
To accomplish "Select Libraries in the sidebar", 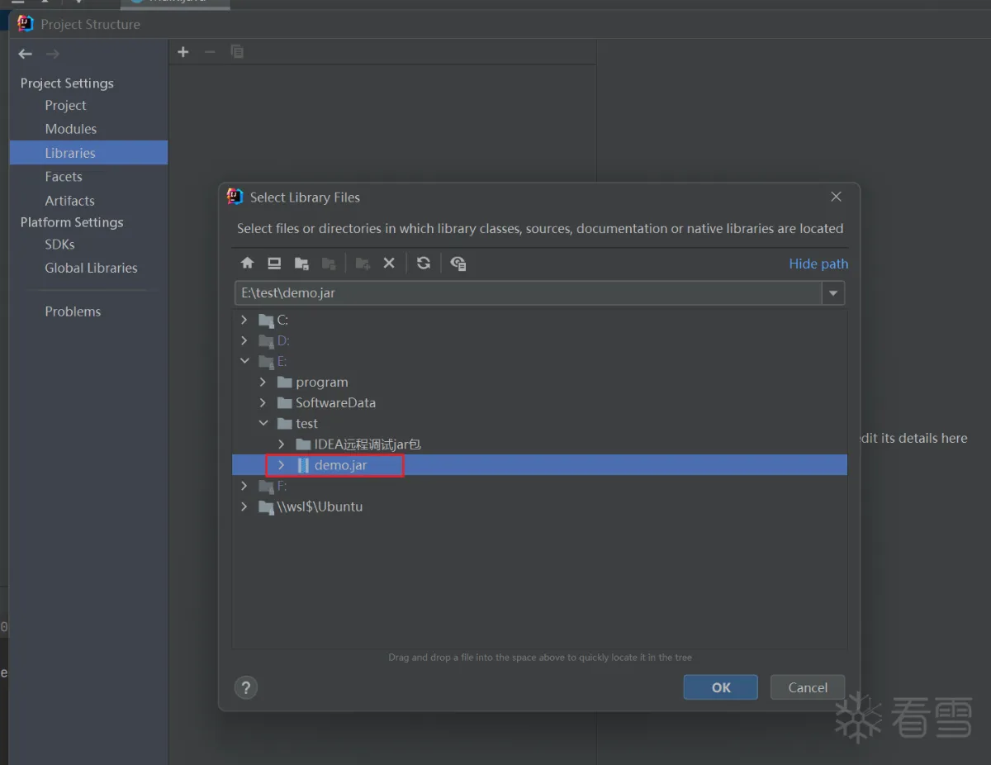I will (x=88, y=153).
